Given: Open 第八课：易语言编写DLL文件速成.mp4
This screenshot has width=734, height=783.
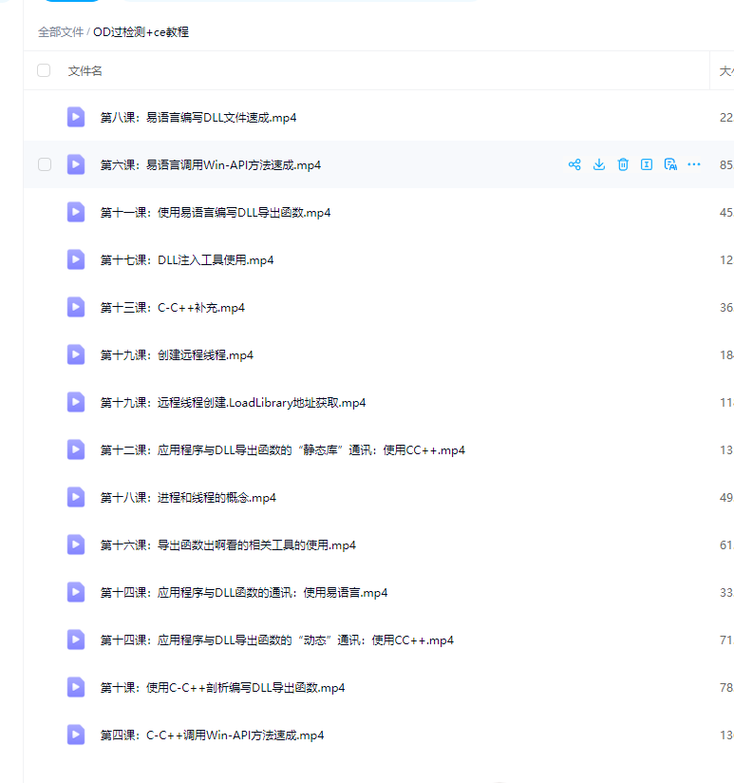Looking at the screenshot, I should click(x=198, y=117).
